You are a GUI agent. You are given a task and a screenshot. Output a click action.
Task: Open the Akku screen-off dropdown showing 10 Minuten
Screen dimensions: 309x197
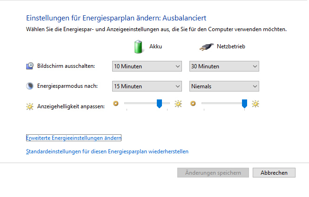pos(147,66)
